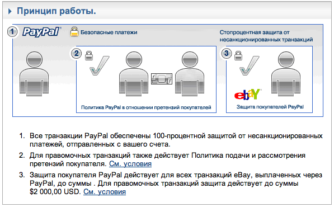Viewport: 334px width, 207px height.
Task: Collapse the Принцип работы section triangle
Action: [10, 11]
